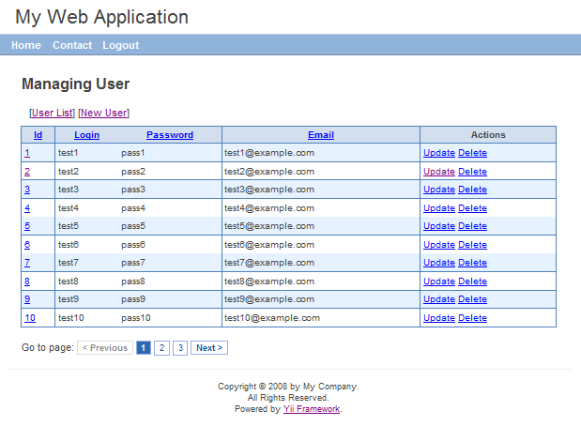Go to the Contact page
581x426 pixels.
[72, 45]
